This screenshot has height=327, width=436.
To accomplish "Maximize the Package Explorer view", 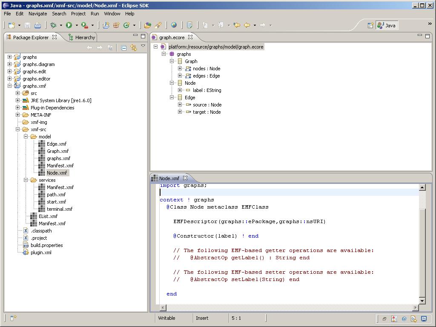I will pyautogui.click(x=143, y=36).
